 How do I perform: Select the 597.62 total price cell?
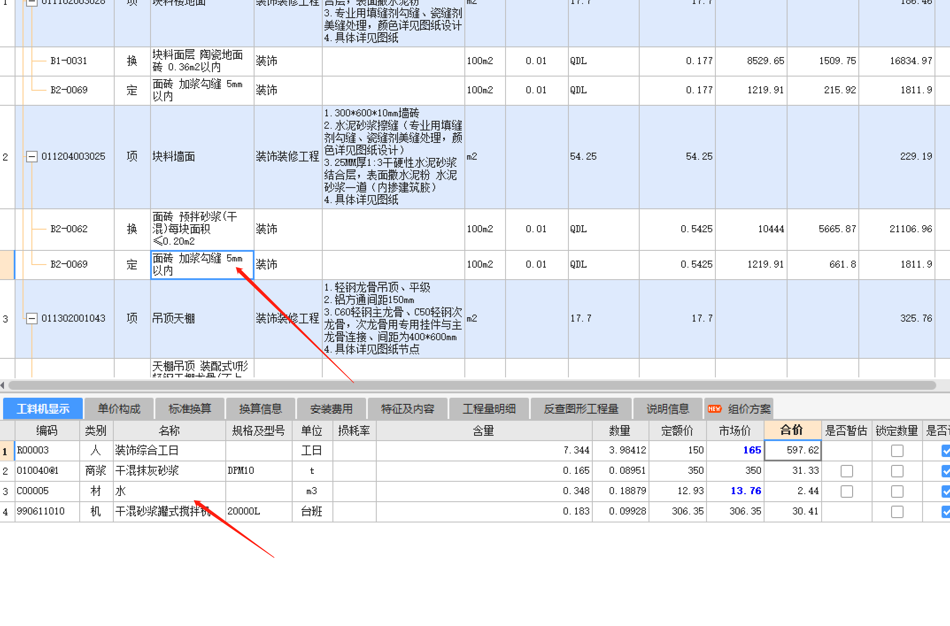click(x=792, y=450)
